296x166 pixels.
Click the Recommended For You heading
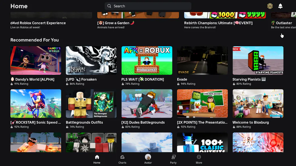click(x=35, y=40)
